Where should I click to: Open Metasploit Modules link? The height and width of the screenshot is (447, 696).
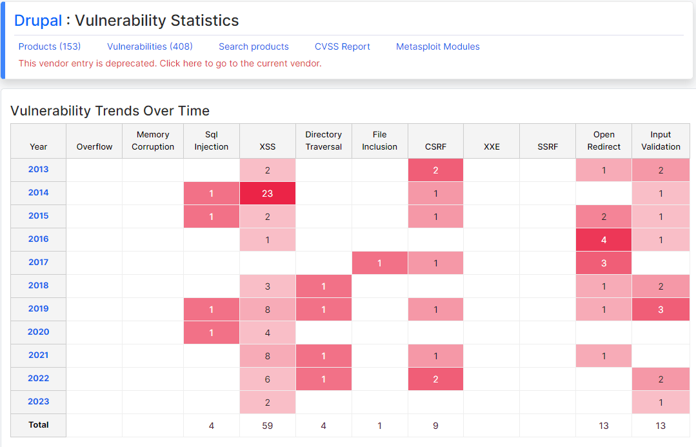[438, 46]
